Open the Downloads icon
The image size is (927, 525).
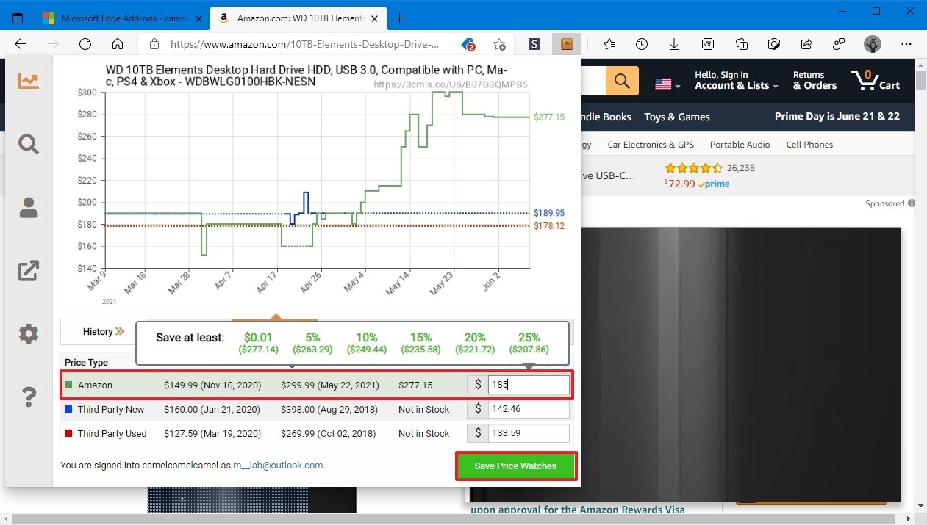[674, 44]
